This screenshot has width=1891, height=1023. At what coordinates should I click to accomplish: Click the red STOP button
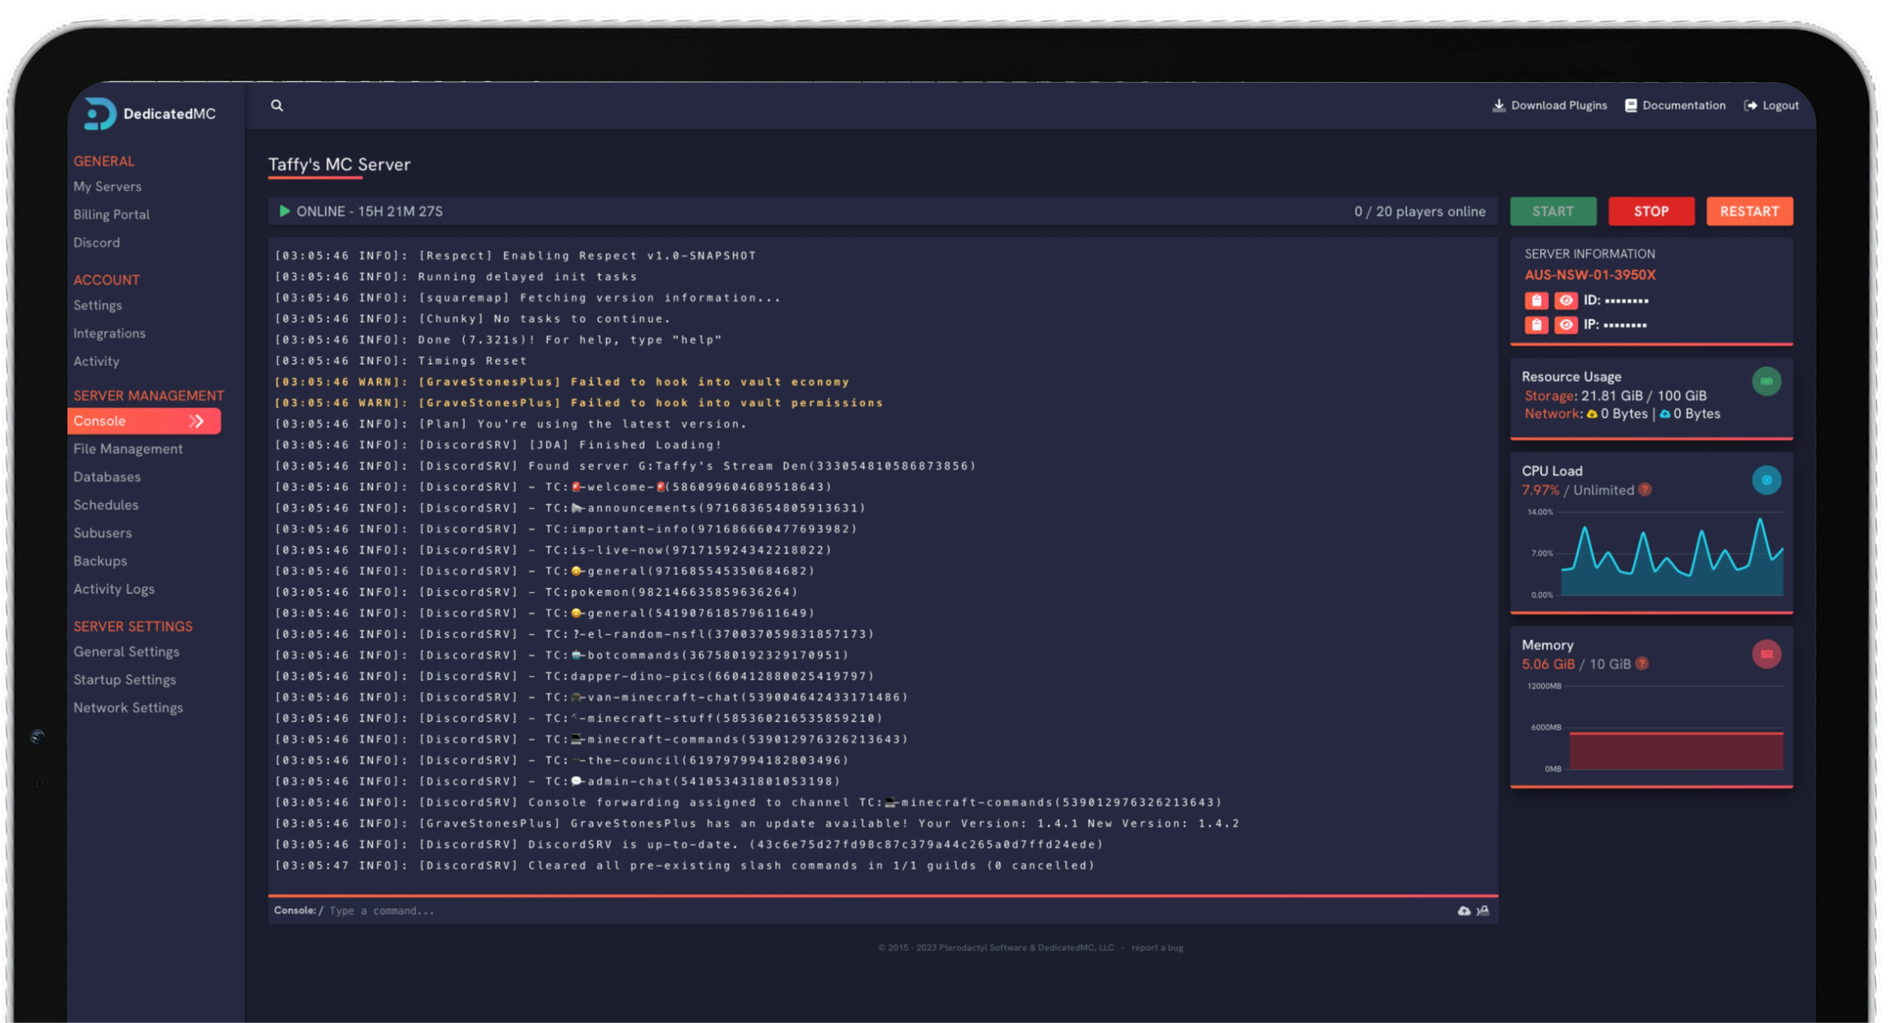[1651, 211]
